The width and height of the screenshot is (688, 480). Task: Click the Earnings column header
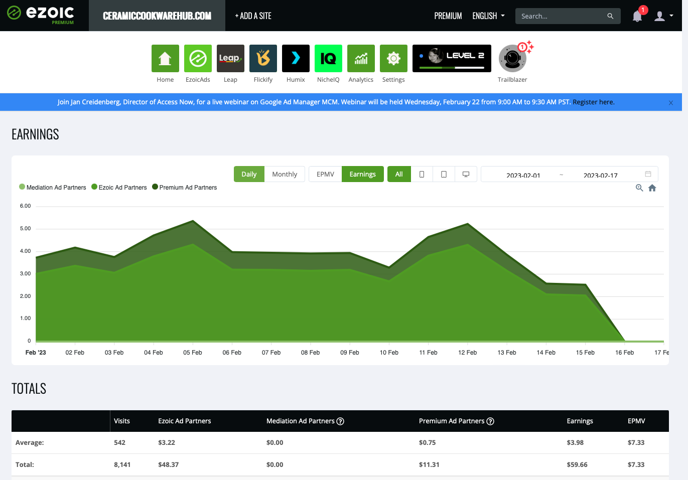click(x=580, y=421)
